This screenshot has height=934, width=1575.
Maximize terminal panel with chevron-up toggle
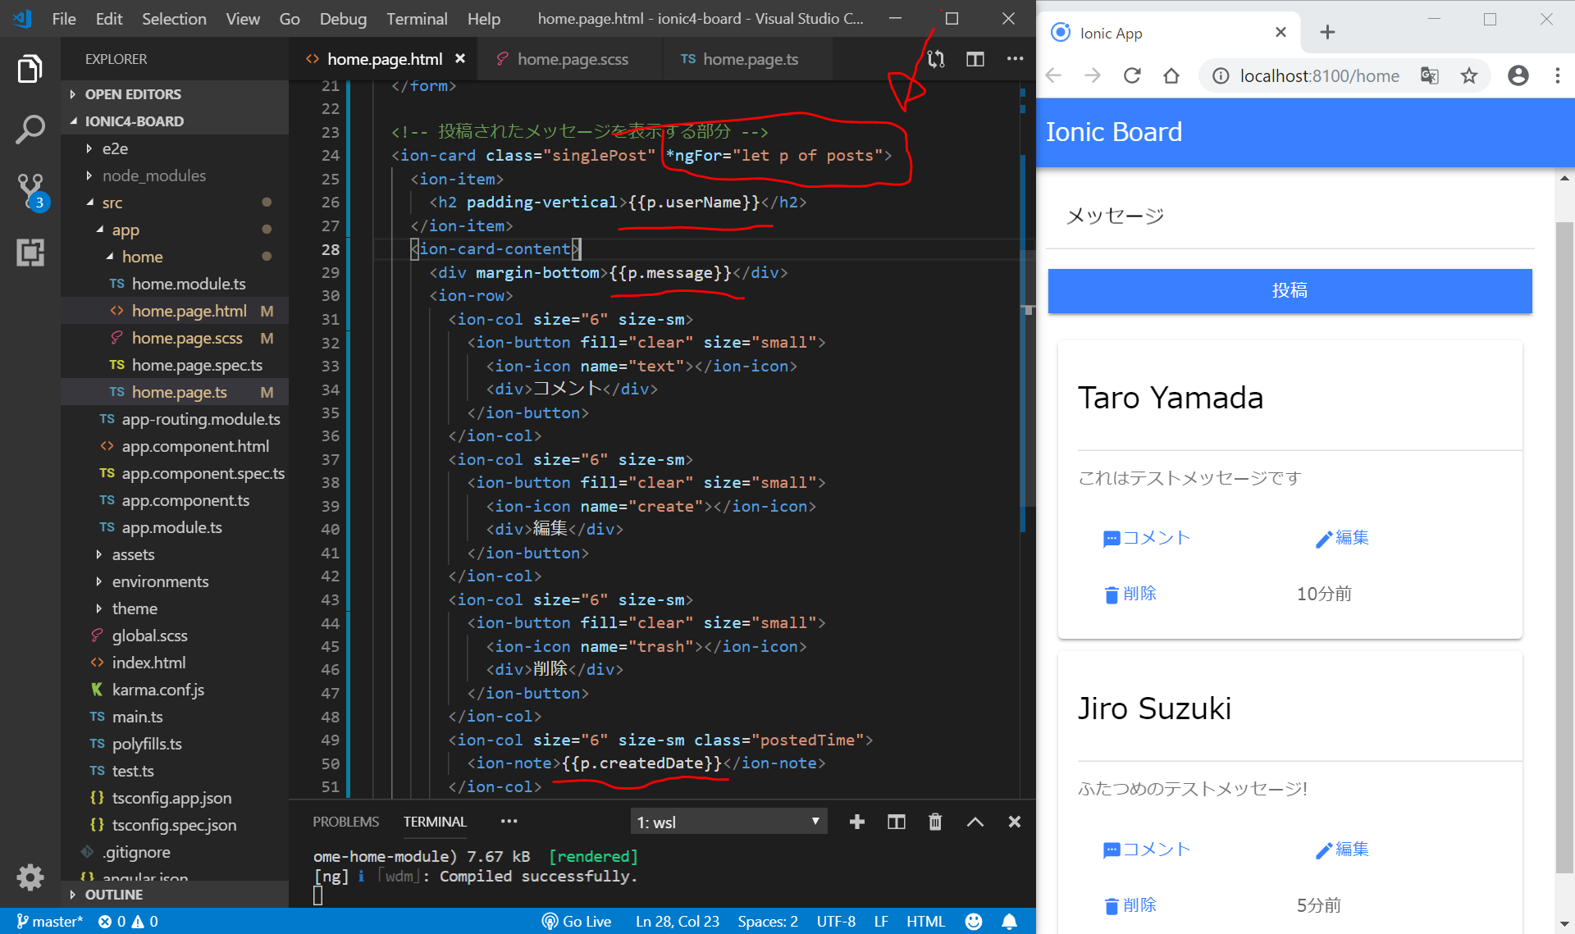(975, 822)
